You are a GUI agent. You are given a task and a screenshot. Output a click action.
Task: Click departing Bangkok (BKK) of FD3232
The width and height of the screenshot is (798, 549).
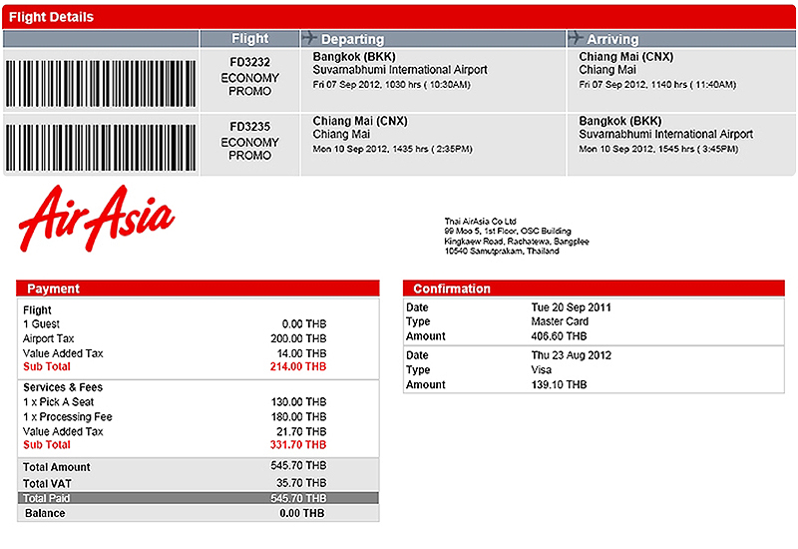tap(354, 57)
